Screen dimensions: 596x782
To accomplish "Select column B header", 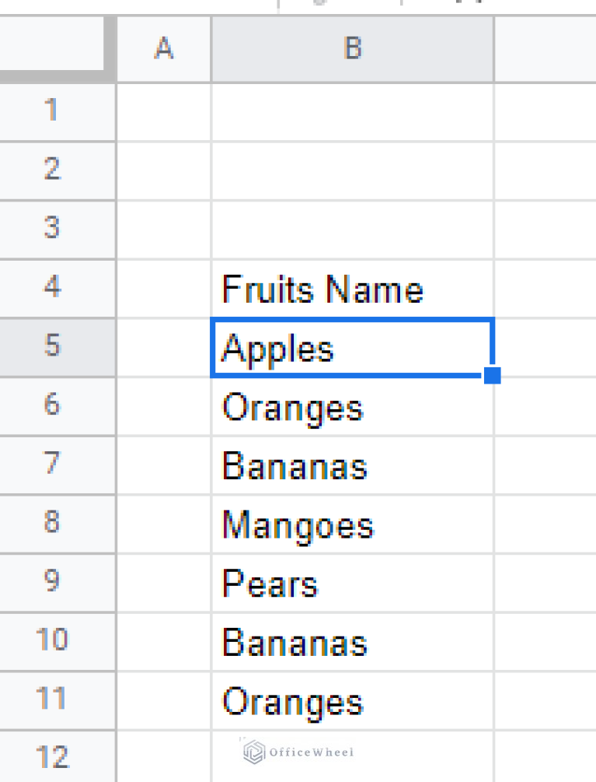I will click(x=353, y=49).
